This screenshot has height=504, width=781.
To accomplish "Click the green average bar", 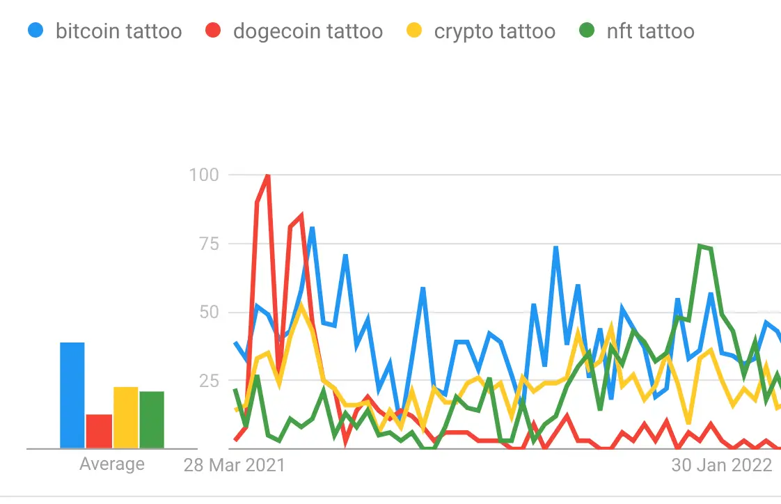I will (152, 420).
